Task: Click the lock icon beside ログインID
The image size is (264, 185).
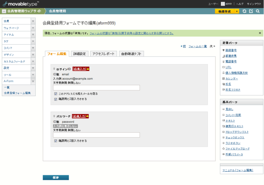Action: (x=88, y=69)
